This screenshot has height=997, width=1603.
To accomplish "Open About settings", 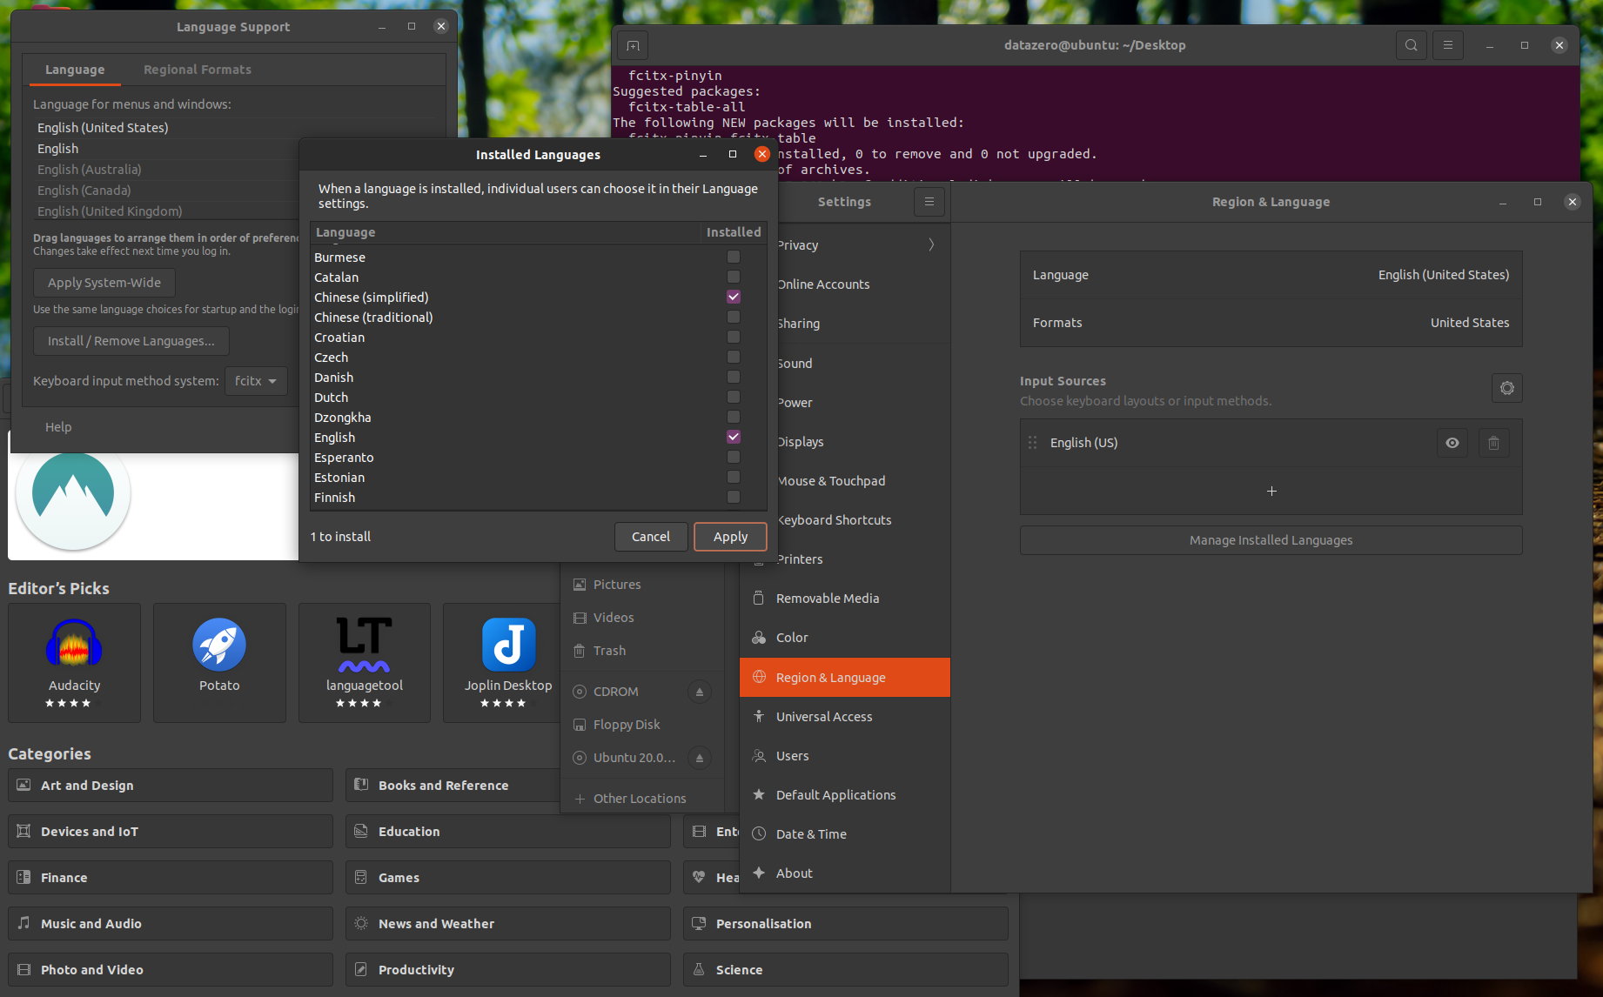I will click(x=845, y=873).
